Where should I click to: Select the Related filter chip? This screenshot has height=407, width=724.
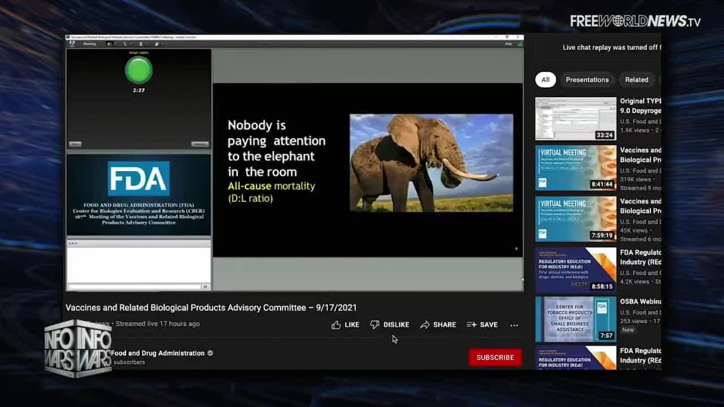[x=636, y=80]
